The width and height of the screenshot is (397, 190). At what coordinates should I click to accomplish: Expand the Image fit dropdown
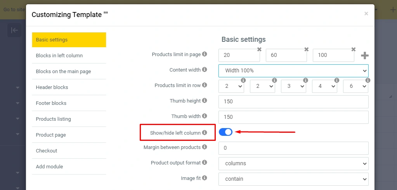293,179
